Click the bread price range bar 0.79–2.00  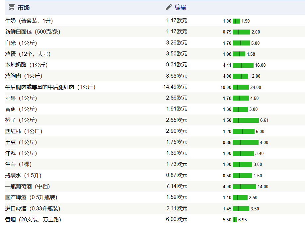pyautogui.click(x=241, y=32)
